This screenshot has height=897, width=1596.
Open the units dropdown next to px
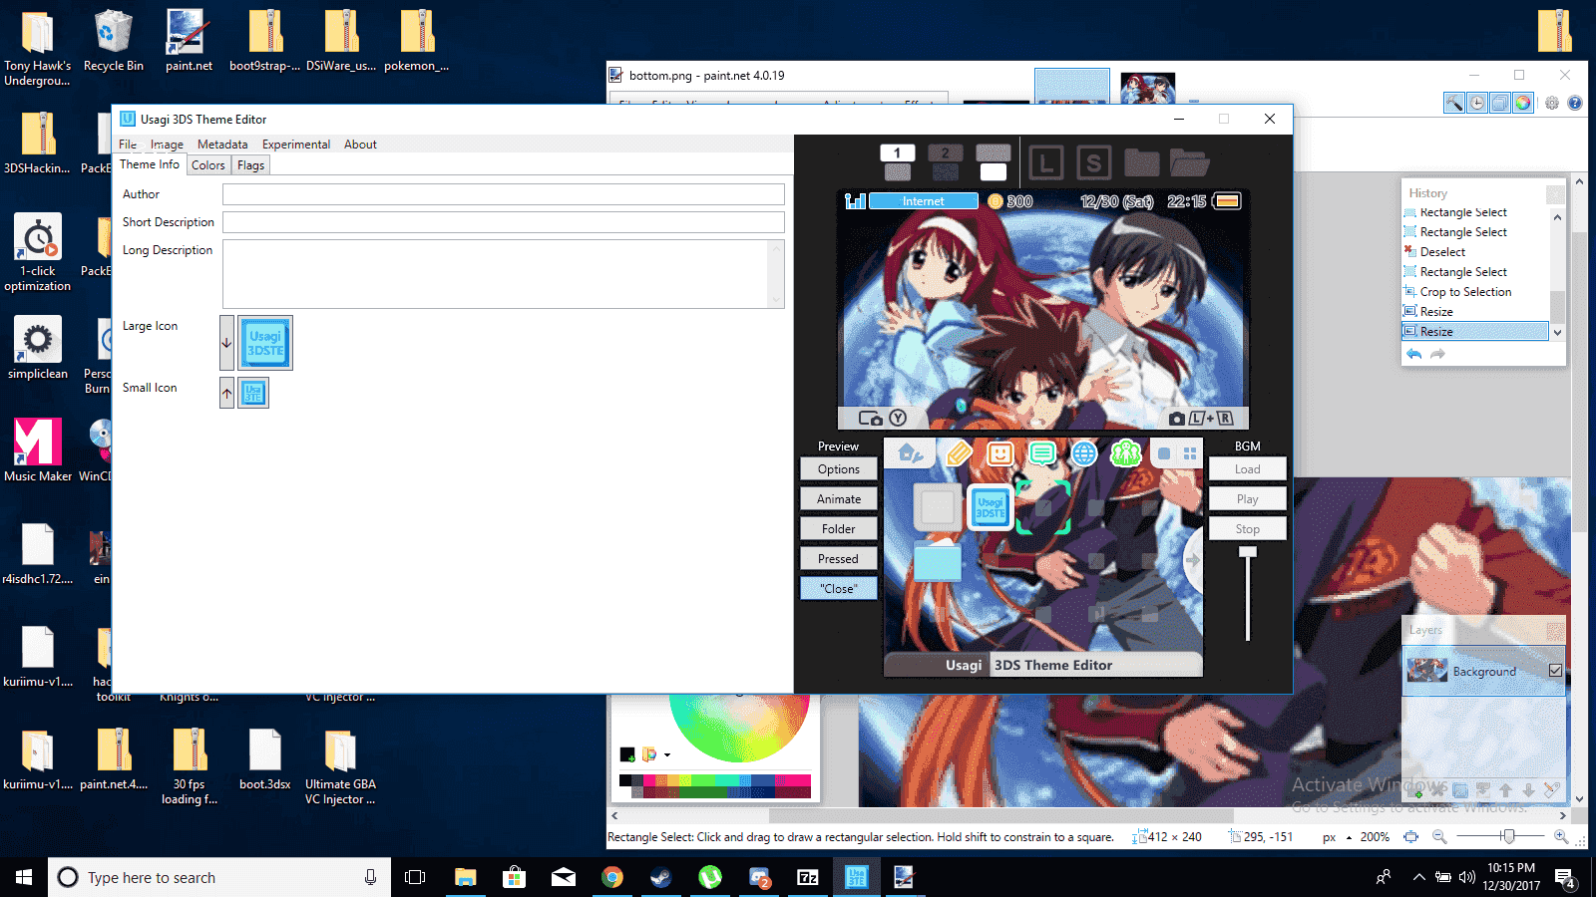pyautogui.click(x=1349, y=837)
